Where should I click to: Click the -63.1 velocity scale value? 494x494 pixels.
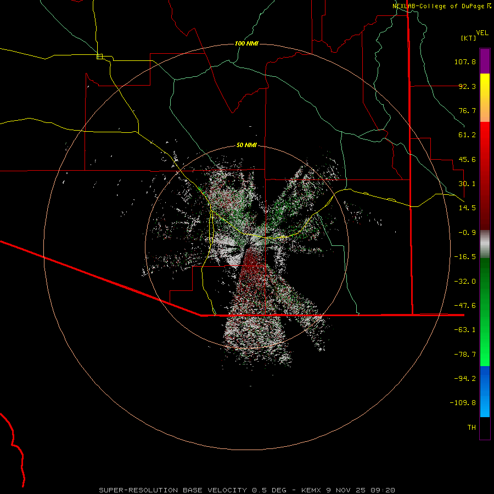[465, 330]
